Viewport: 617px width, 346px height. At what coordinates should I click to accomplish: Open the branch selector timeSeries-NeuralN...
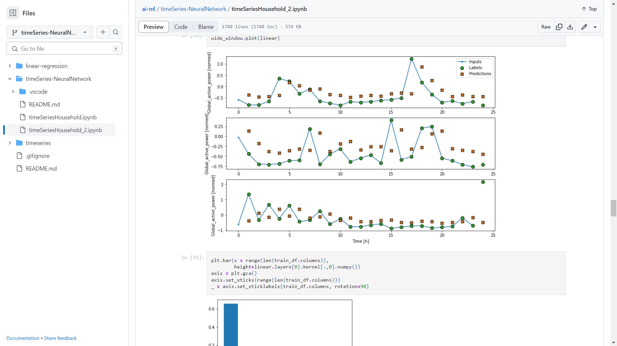click(x=50, y=32)
